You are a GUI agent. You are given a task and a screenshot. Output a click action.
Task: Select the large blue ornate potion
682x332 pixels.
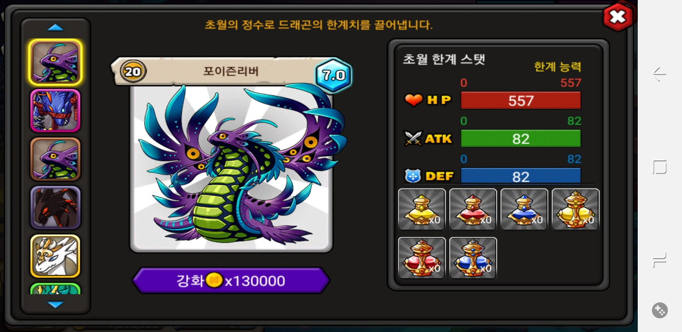pos(473,258)
